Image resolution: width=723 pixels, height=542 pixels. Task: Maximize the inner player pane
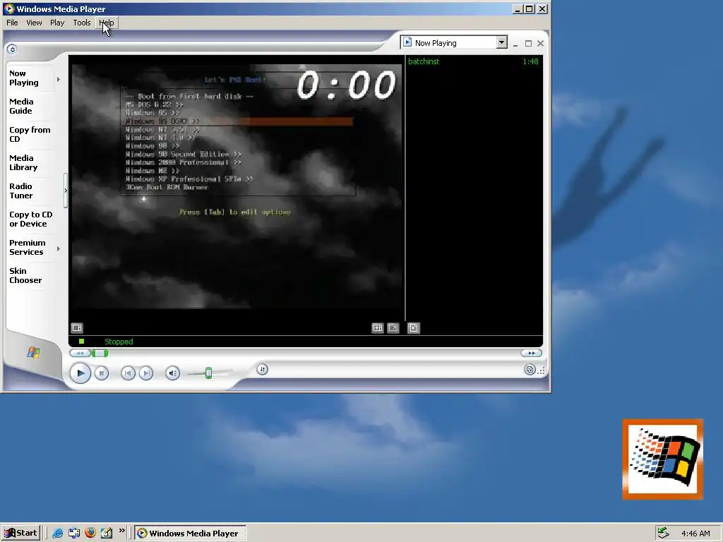click(528, 43)
